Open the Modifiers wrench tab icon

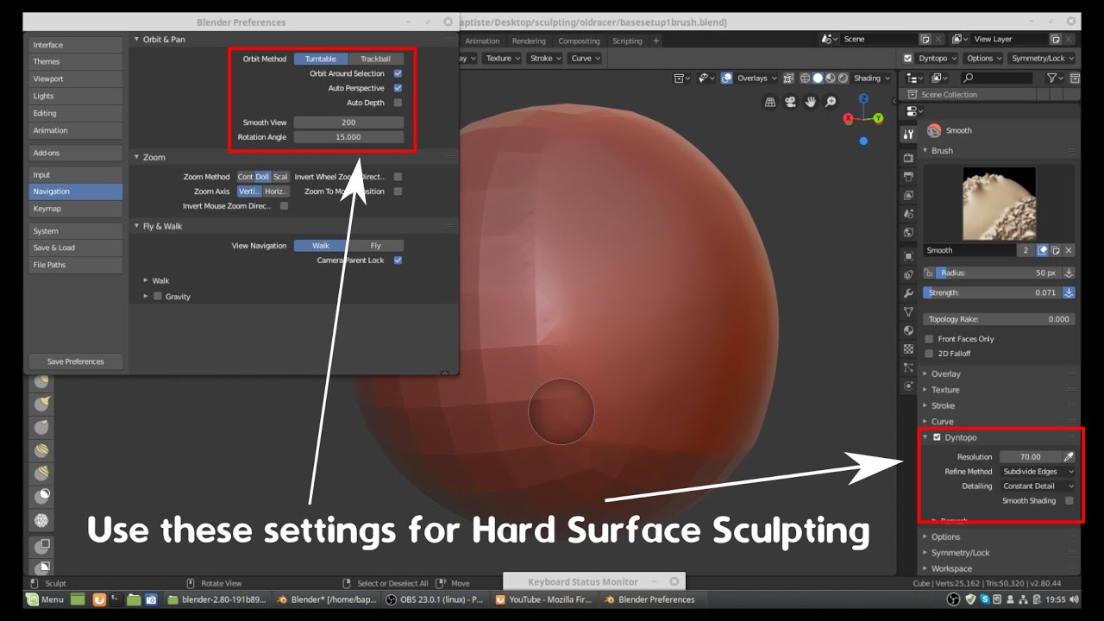pos(908,293)
